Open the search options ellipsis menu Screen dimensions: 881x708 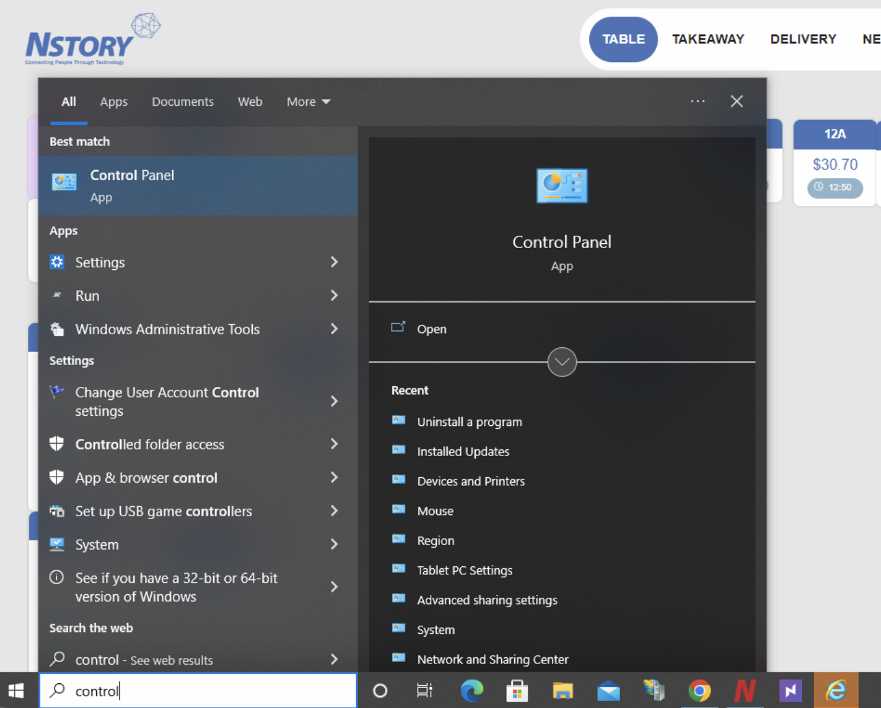pyautogui.click(x=698, y=101)
